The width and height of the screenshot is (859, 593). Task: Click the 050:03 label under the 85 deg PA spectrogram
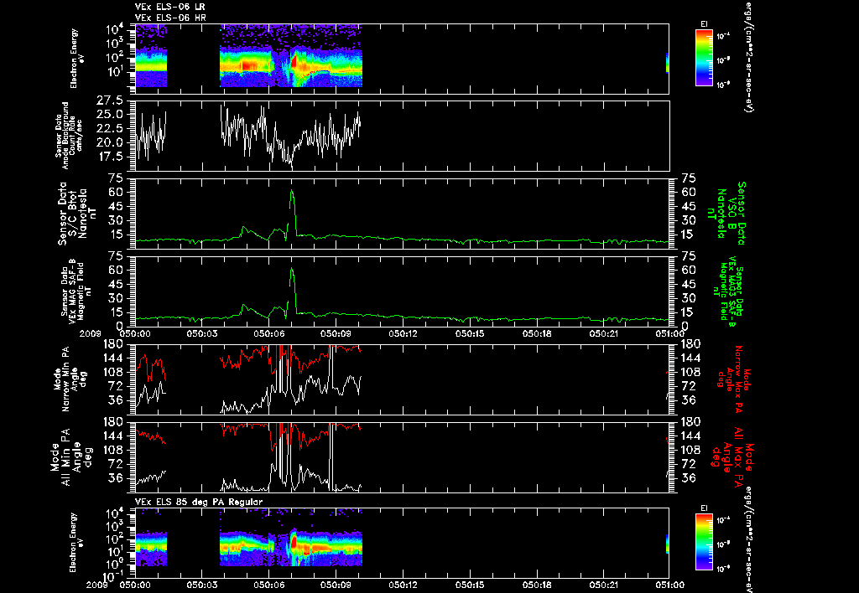(201, 585)
